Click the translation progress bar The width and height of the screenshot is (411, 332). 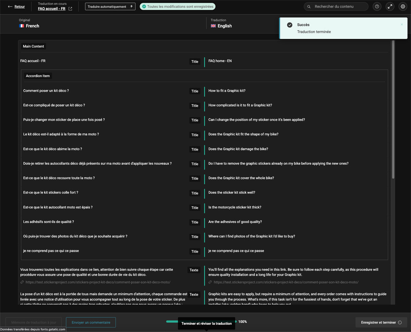(201, 321)
